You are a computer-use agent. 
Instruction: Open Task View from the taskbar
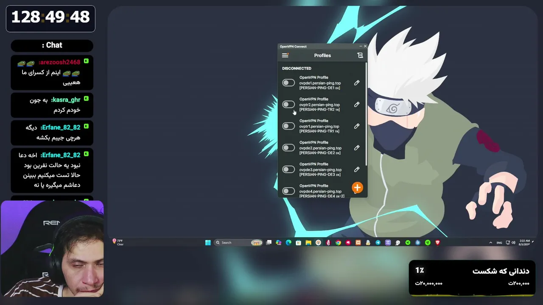click(x=269, y=243)
